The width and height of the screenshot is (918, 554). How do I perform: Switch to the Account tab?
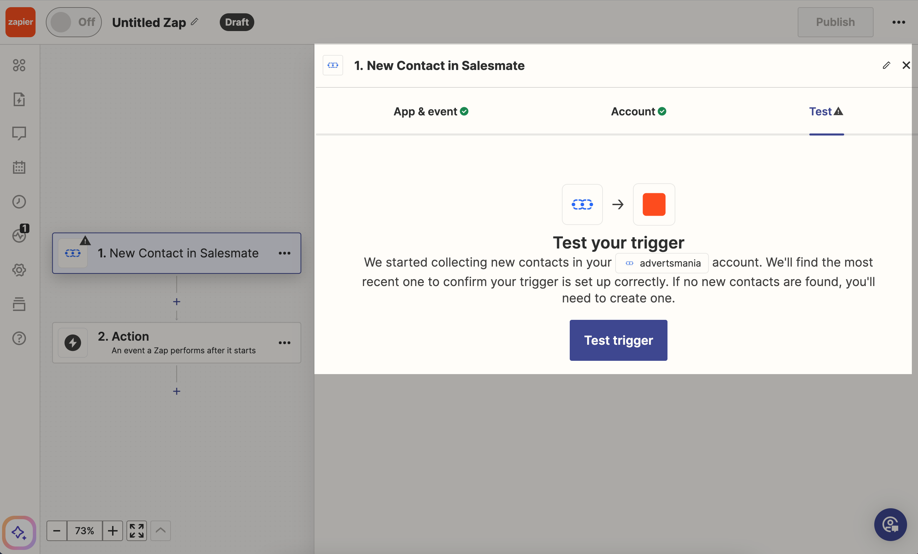pos(638,111)
